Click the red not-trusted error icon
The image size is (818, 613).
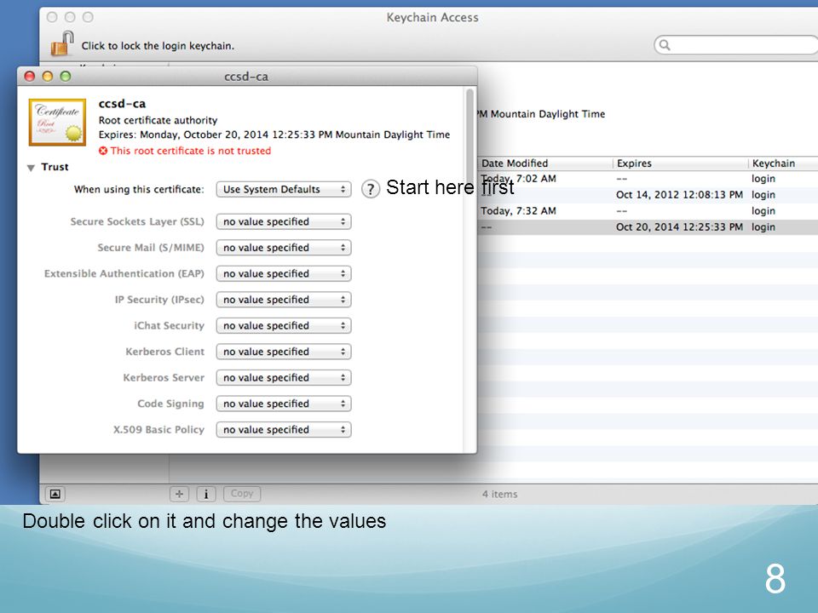tap(103, 151)
